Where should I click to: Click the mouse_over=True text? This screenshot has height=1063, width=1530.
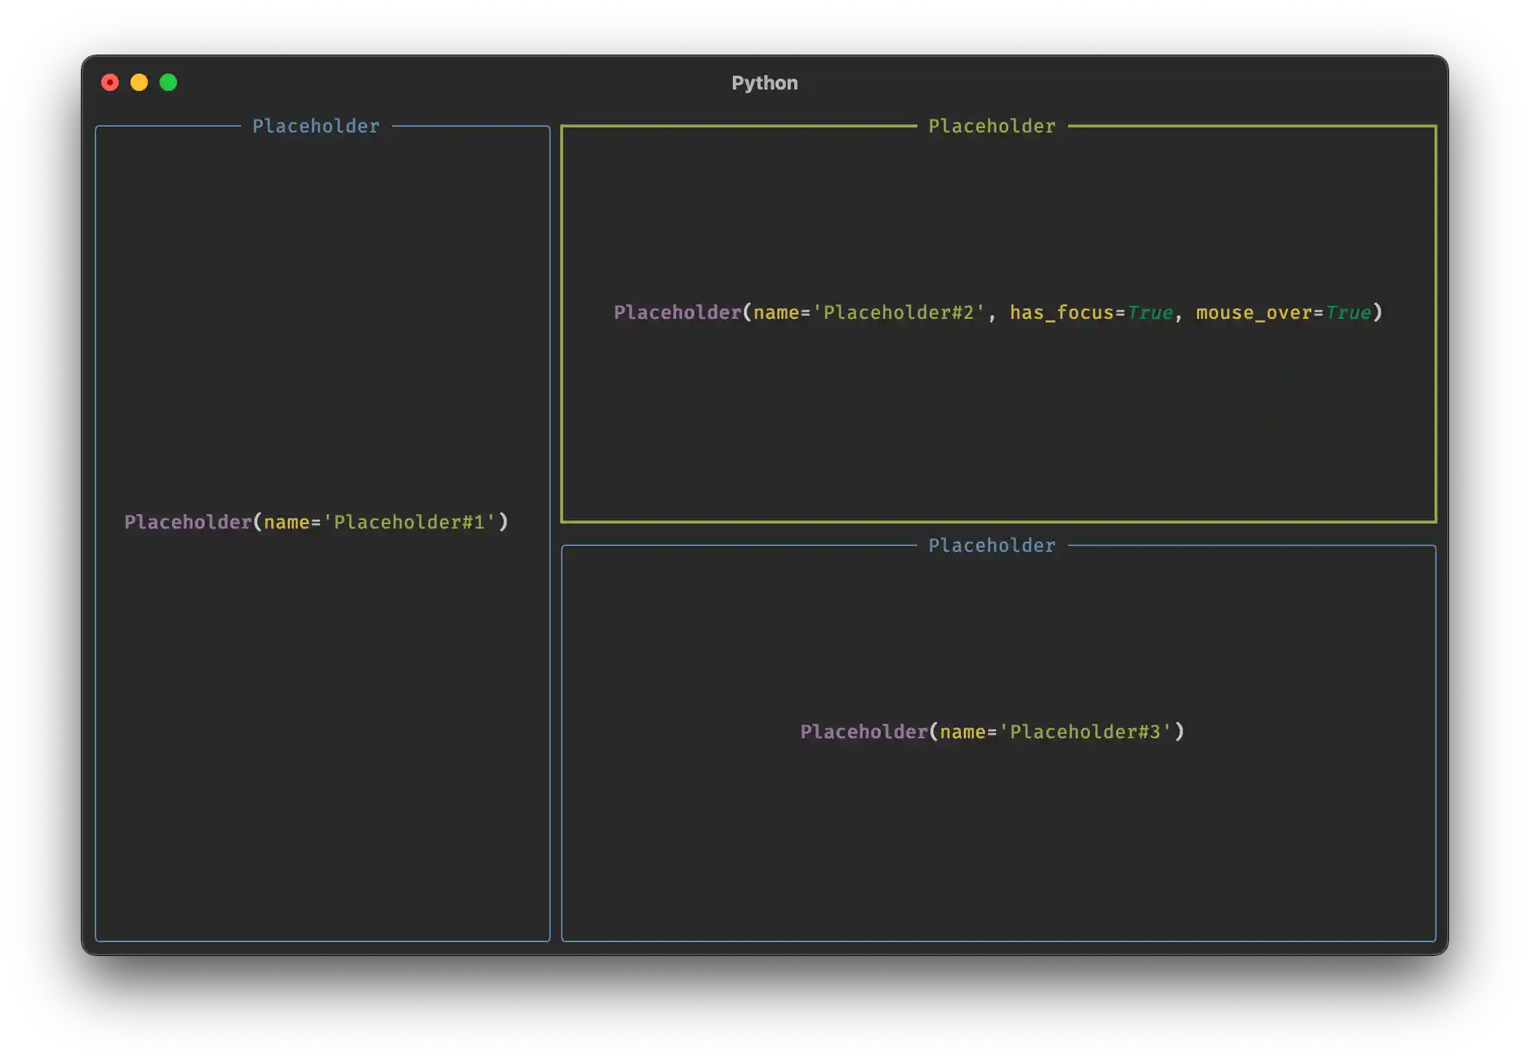click(1284, 312)
